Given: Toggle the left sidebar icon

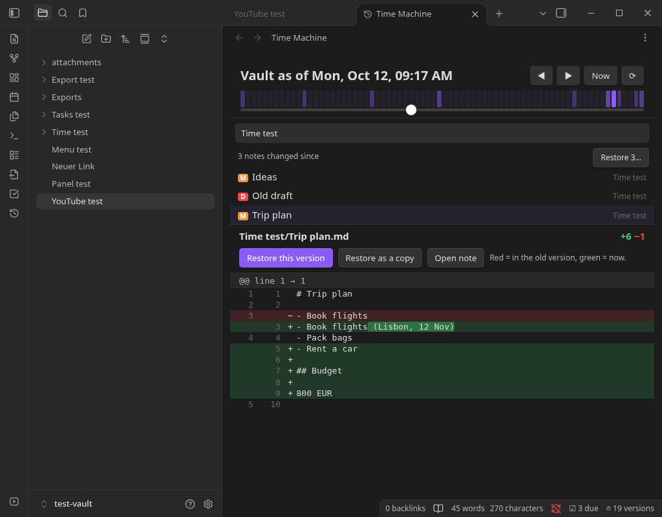Looking at the screenshot, I should (x=14, y=13).
